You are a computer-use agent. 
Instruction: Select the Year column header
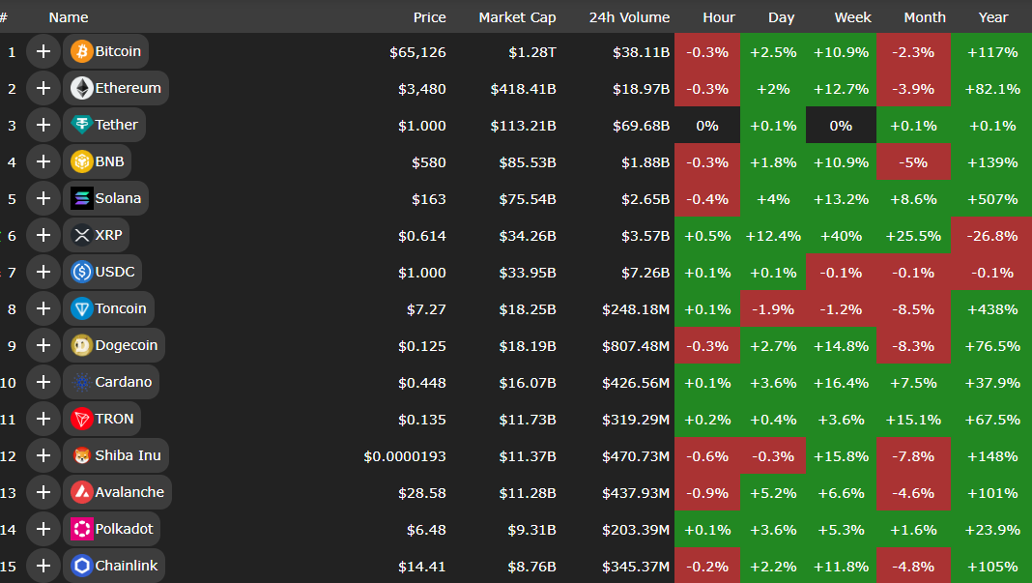(x=992, y=17)
